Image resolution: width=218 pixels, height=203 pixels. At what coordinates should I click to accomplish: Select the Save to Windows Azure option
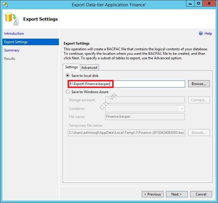click(x=68, y=92)
